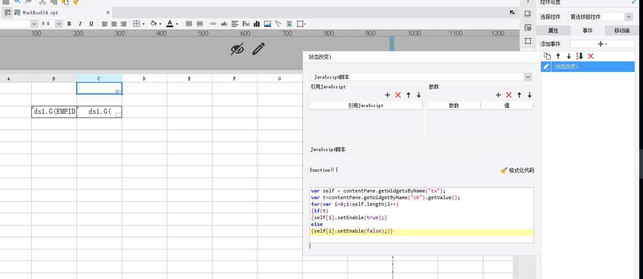Click the Insert Formula (F(x)) toolbar icon
This screenshot has width=643, height=279.
[246, 24]
